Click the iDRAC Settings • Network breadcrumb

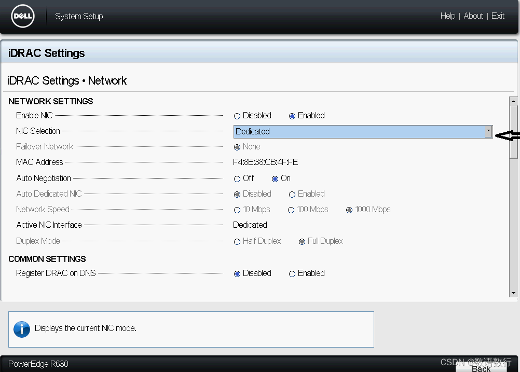click(x=67, y=80)
